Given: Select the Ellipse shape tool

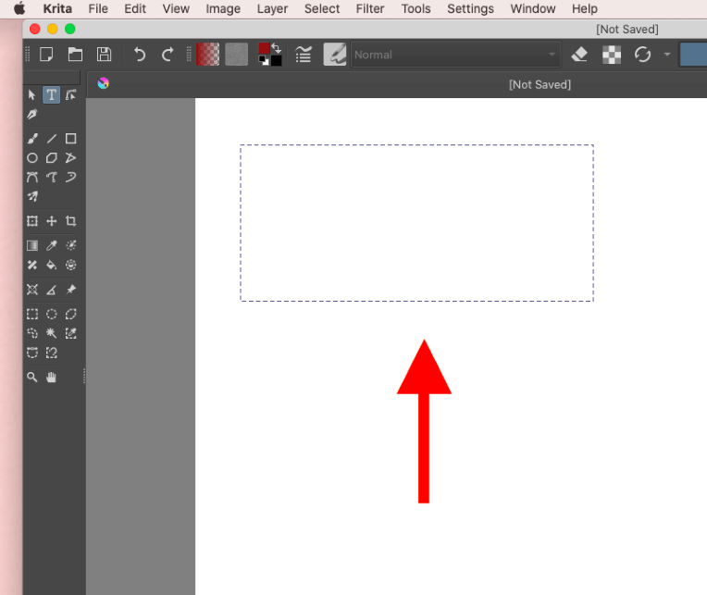Looking at the screenshot, I should 32,158.
